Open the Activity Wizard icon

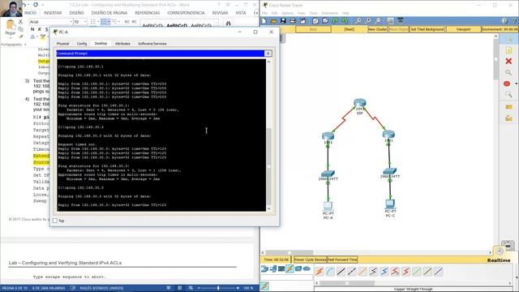302,21
